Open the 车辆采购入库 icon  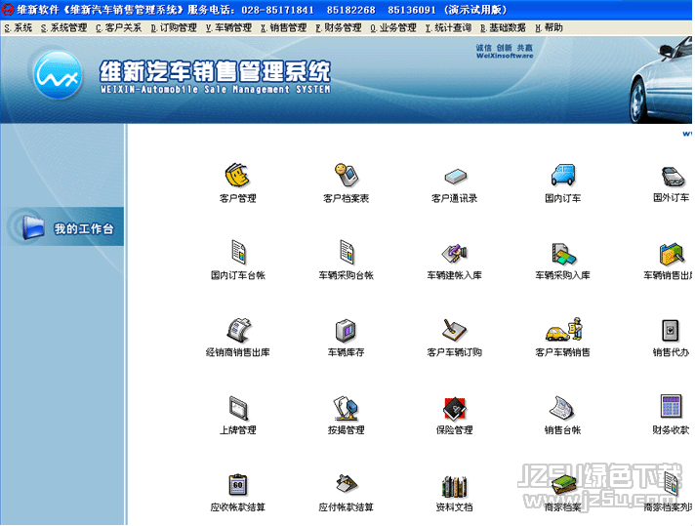563,254
